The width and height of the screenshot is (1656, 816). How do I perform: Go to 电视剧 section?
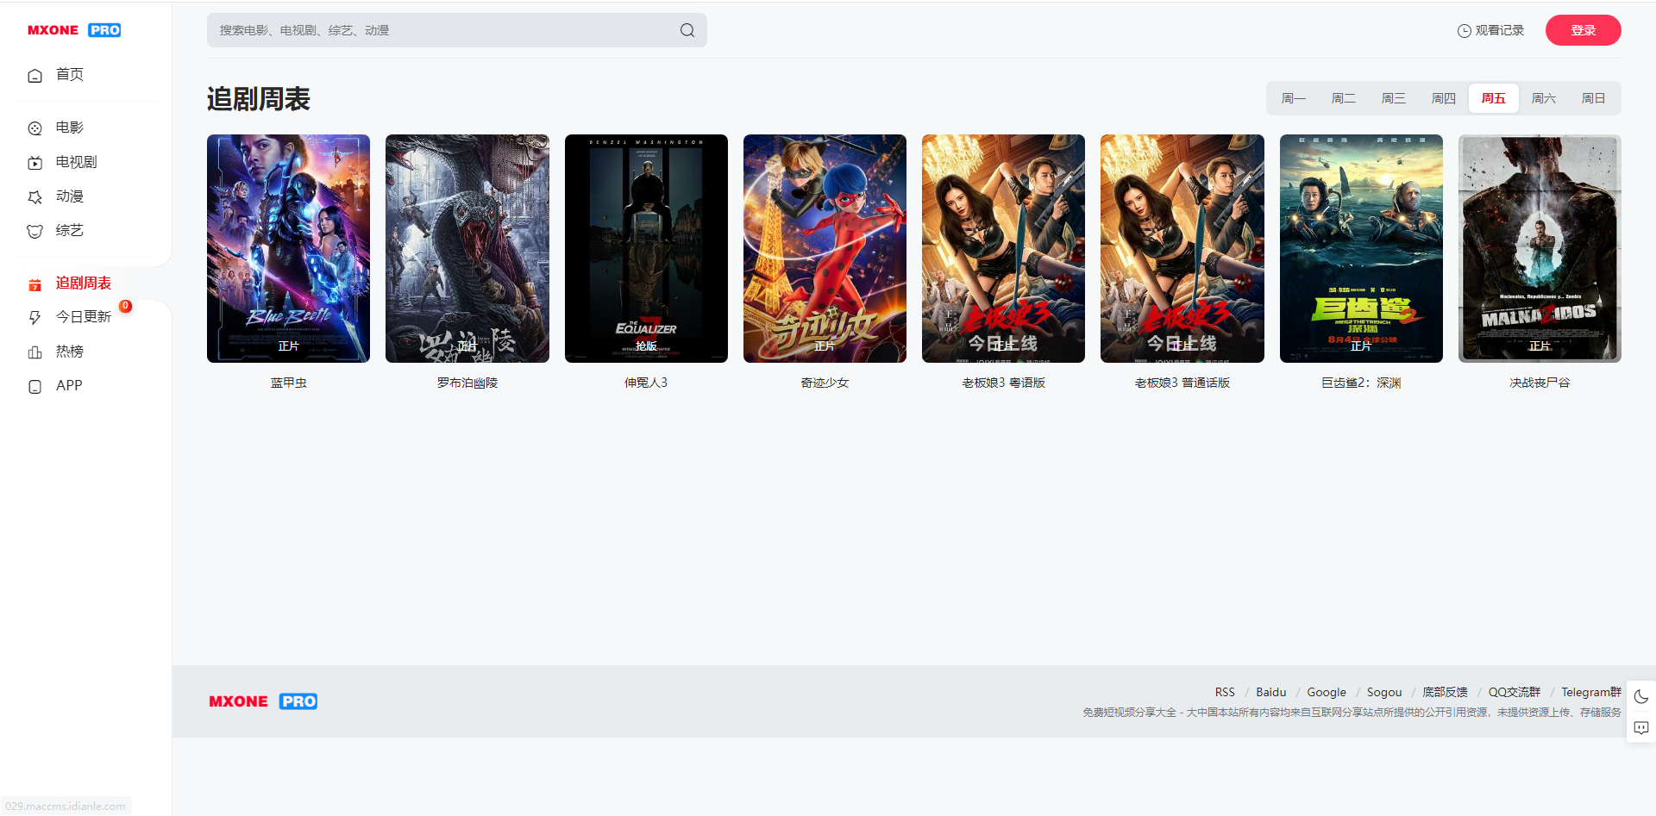pos(77,162)
